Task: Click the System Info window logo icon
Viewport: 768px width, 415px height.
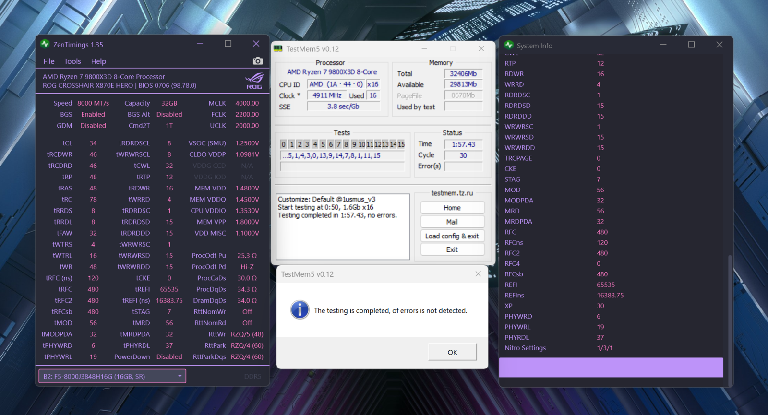Action: pos(509,45)
